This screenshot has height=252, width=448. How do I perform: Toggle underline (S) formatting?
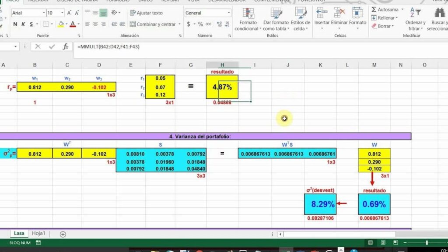tap(31, 24)
